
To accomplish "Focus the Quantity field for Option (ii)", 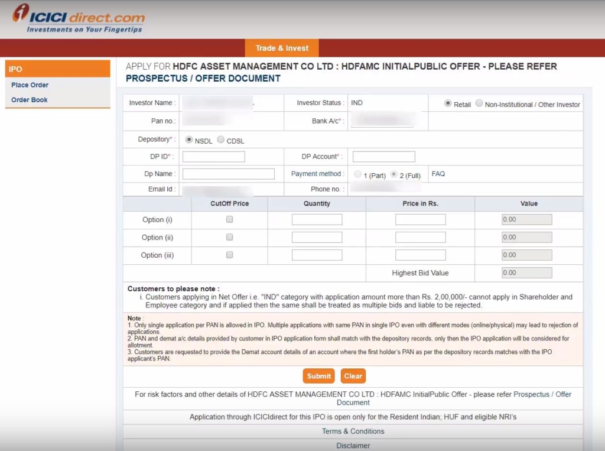I will (317, 237).
